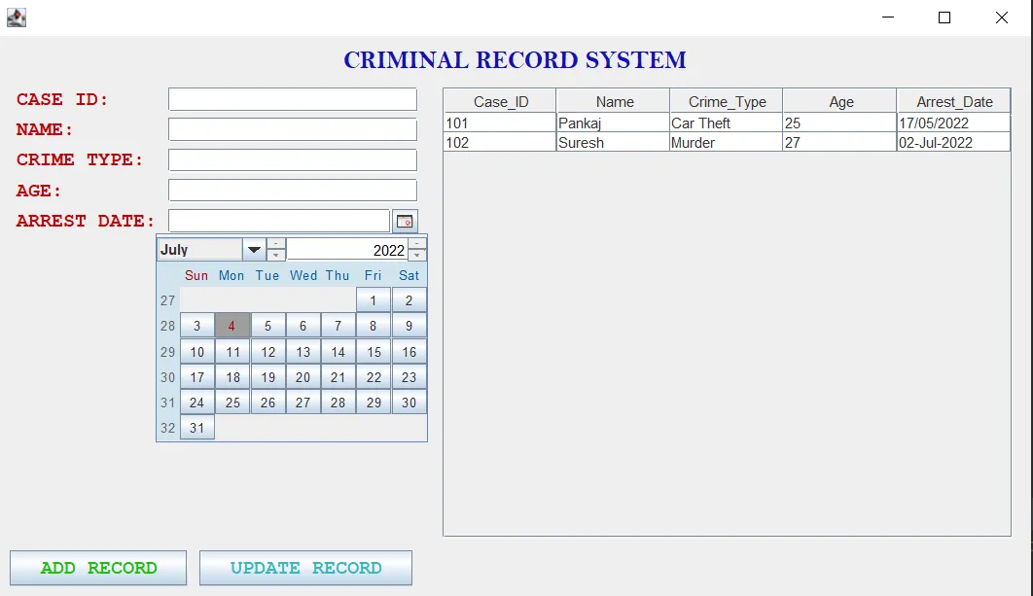Select the record for Pankaj
The height and width of the screenshot is (596, 1033).
[613, 123]
